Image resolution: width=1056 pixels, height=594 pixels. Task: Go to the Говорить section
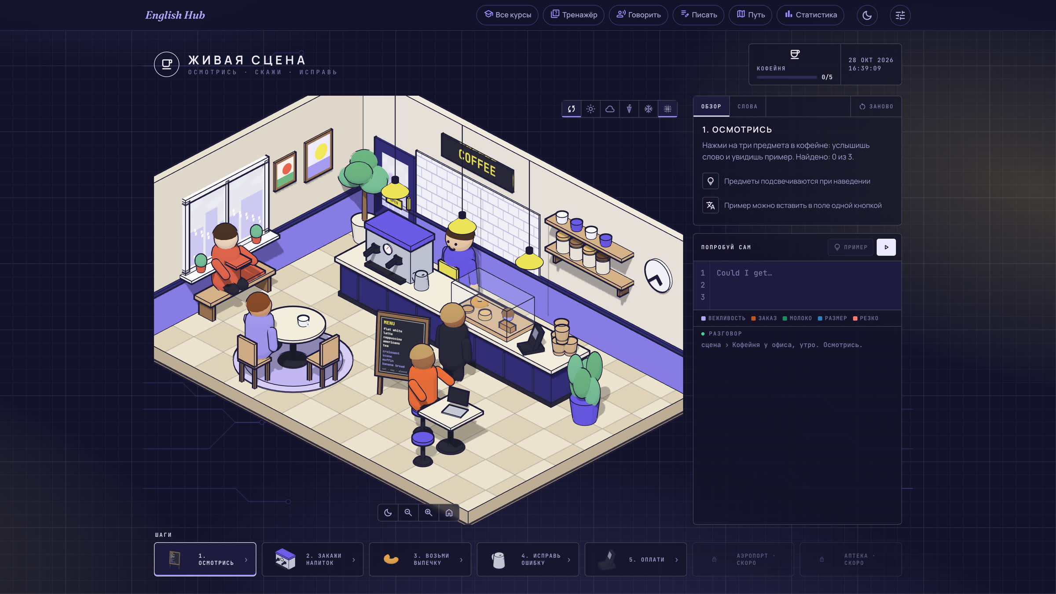click(x=638, y=15)
